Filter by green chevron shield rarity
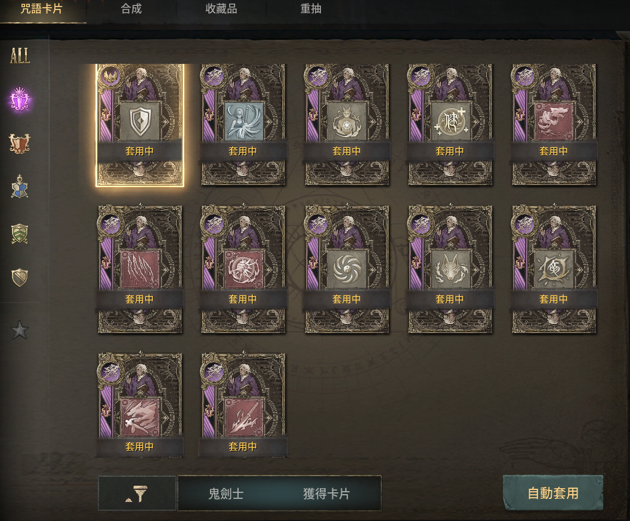This screenshot has height=521, width=630. [20, 233]
